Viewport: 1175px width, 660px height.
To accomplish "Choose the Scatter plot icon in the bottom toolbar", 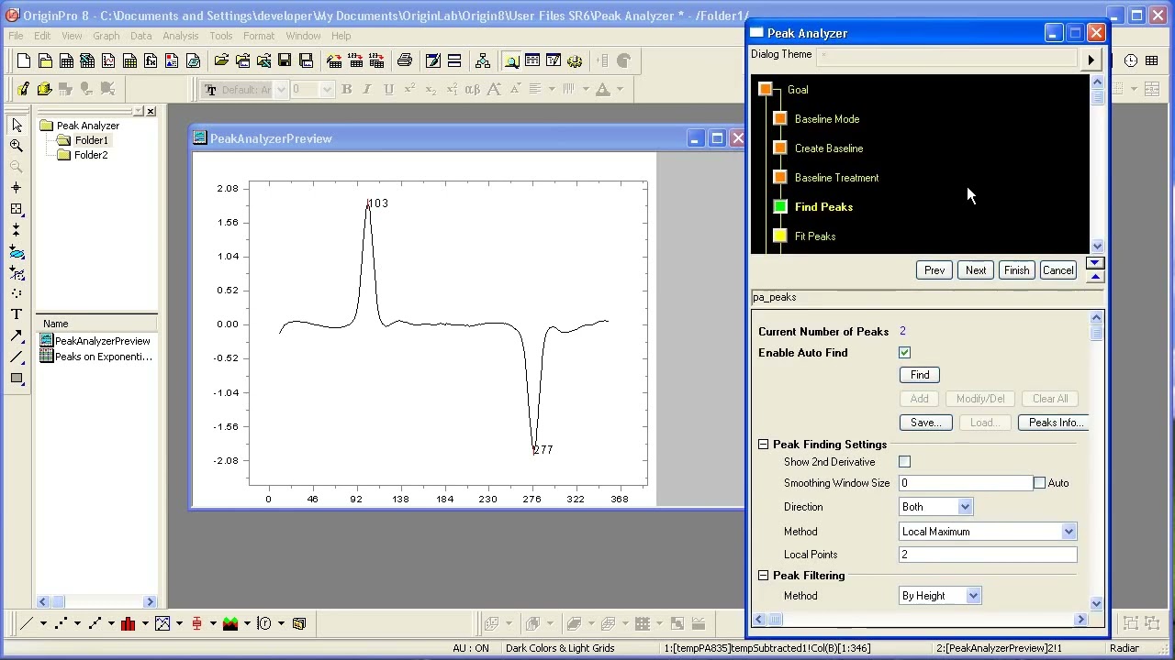I will tap(61, 623).
